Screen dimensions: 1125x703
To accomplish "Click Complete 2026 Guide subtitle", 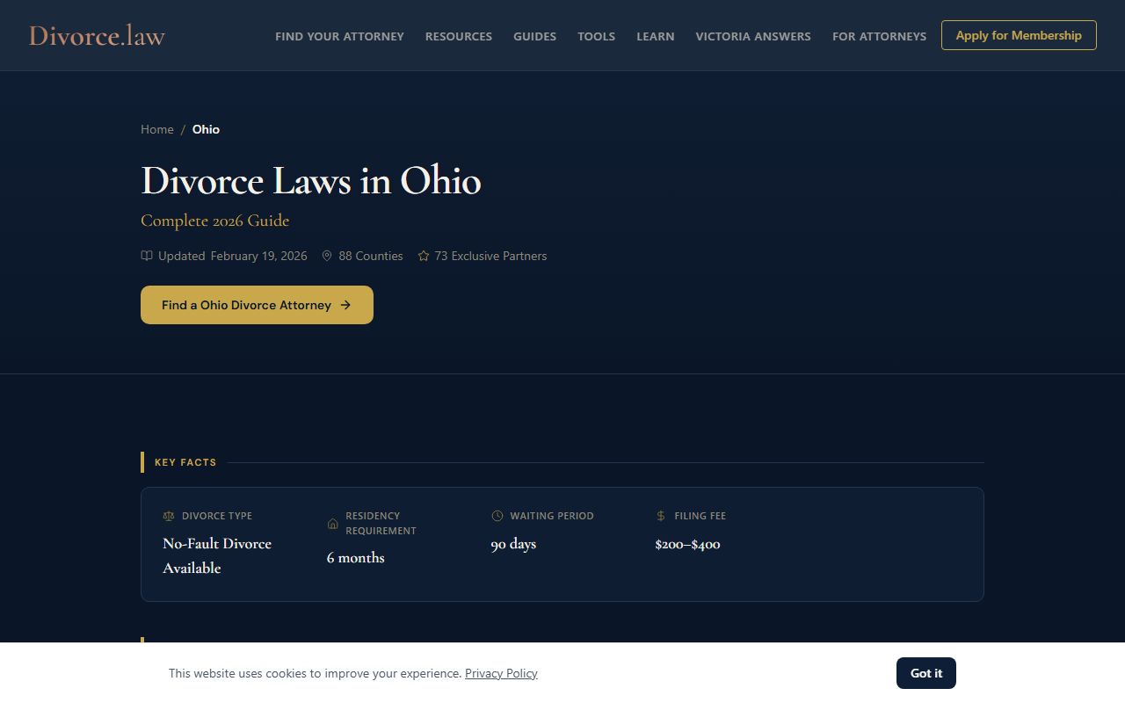I will 215,221.
